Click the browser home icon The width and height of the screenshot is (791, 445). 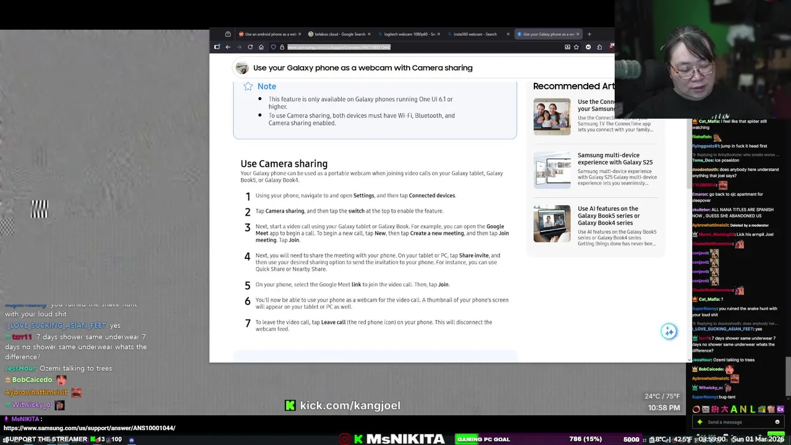coord(261,47)
